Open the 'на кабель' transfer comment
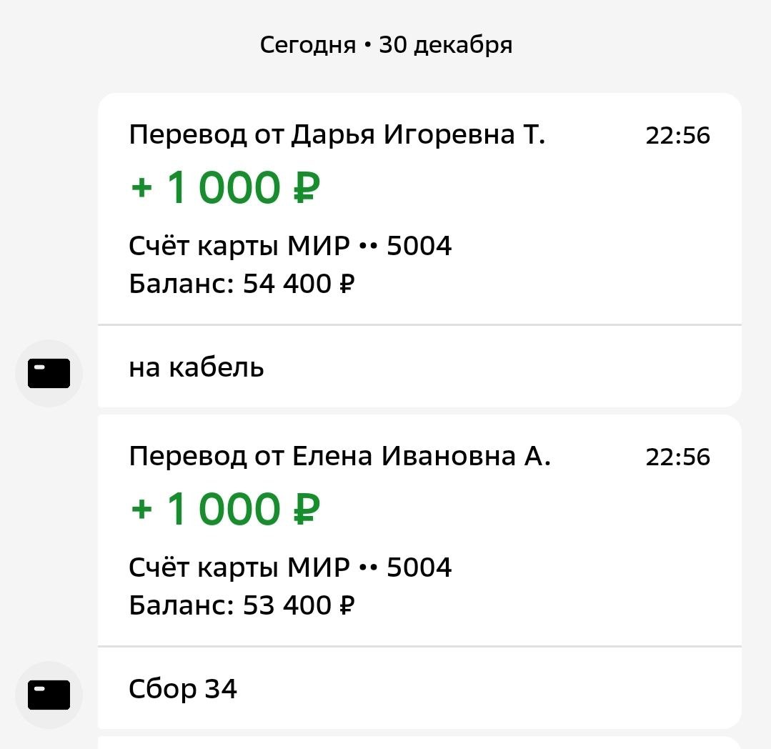The image size is (771, 749). [197, 367]
